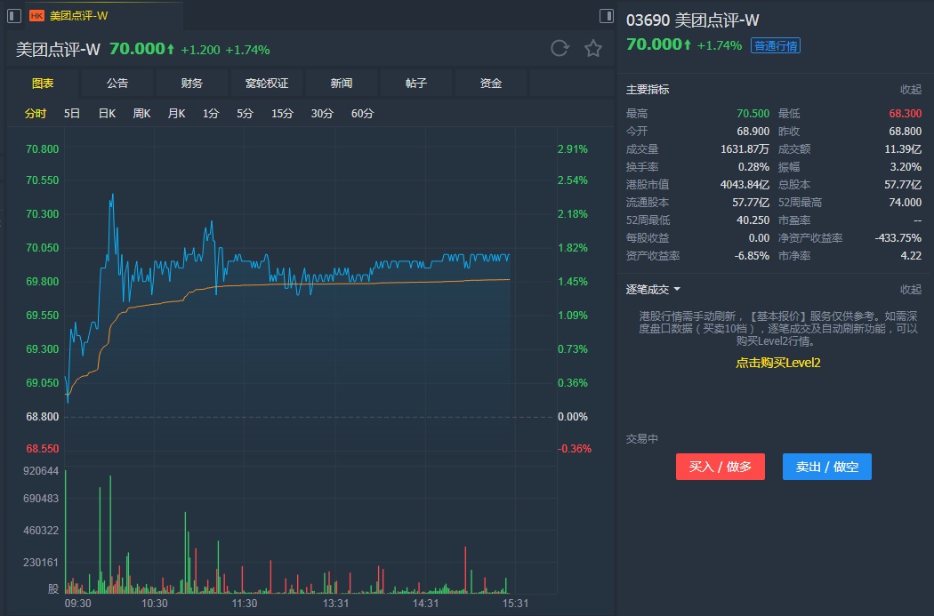
Task: Click the +1.200 price change in header
Action: [x=200, y=50]
